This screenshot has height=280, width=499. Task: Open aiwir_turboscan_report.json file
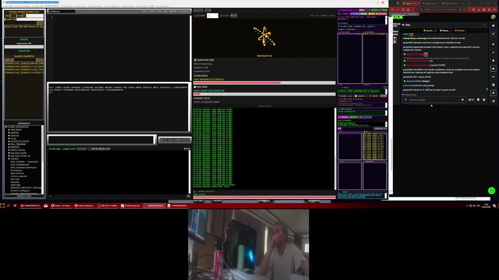pyautogui.click(x=23, y=168)
